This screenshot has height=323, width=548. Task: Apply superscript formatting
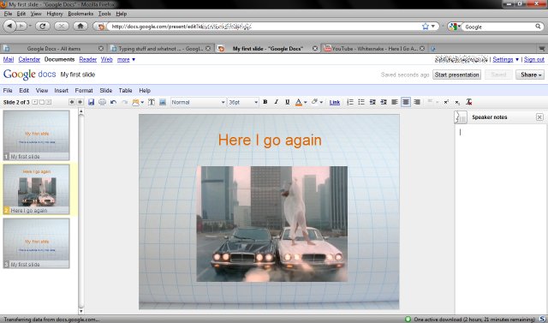click(x=446, y=102)
